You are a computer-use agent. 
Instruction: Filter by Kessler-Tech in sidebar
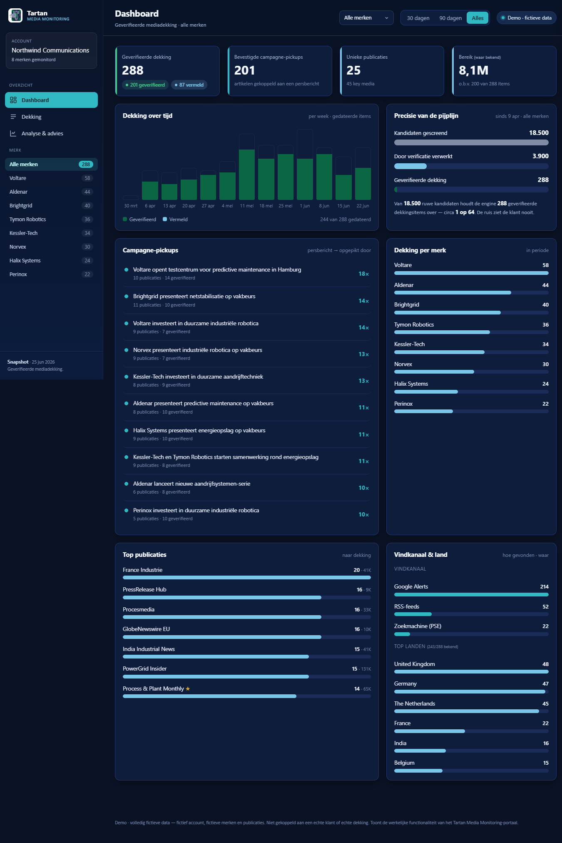pos(51,233)
